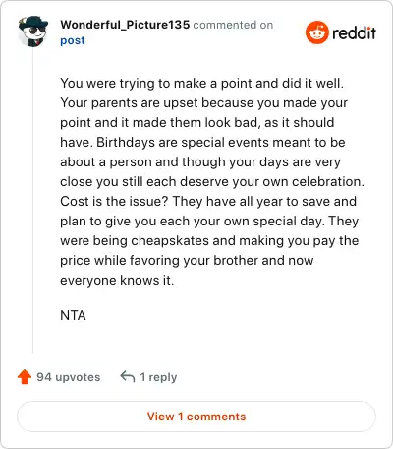Screen dimensions: 393x449
Task: Click the line starting "close you still each deserve"
Action: point(212,182)
